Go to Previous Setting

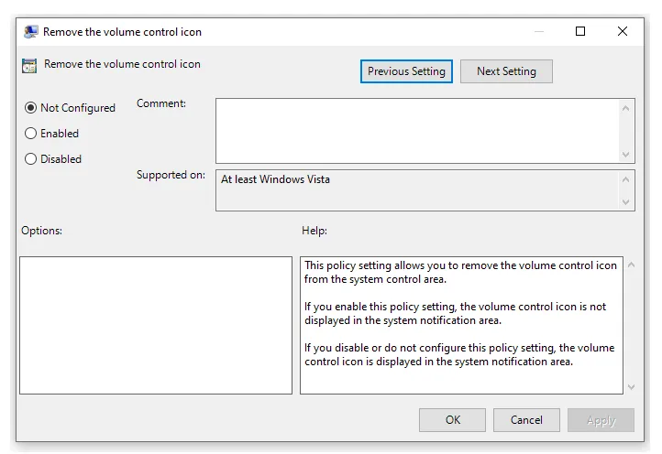tap(406, 71)
